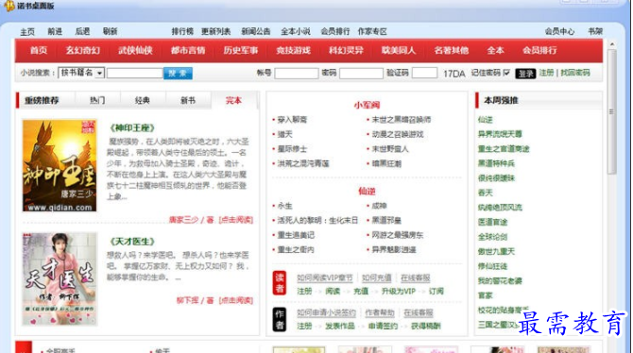
Task: Select 首页 in the red navigation bar
Action: pos(39,50)
